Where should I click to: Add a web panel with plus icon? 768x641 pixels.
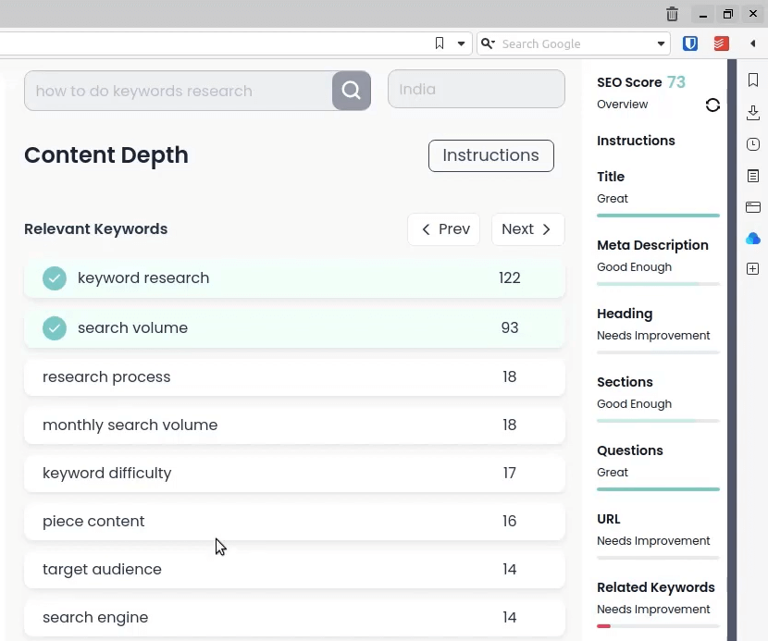pyautogui.click(x=753, y=269)
